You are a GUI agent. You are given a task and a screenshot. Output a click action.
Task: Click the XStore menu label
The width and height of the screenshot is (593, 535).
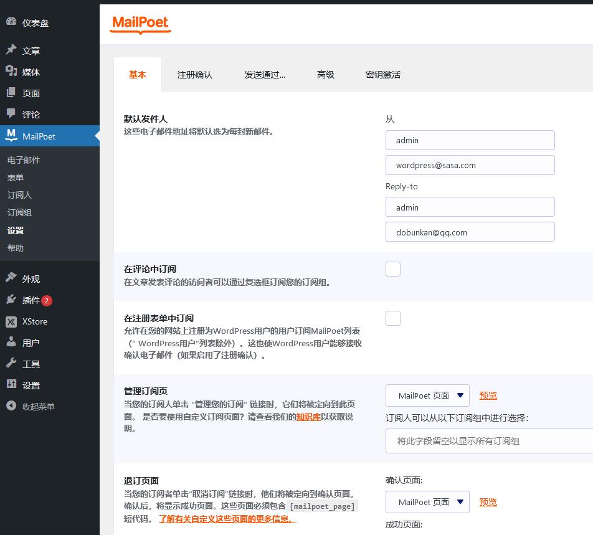(x=35, y=321)
